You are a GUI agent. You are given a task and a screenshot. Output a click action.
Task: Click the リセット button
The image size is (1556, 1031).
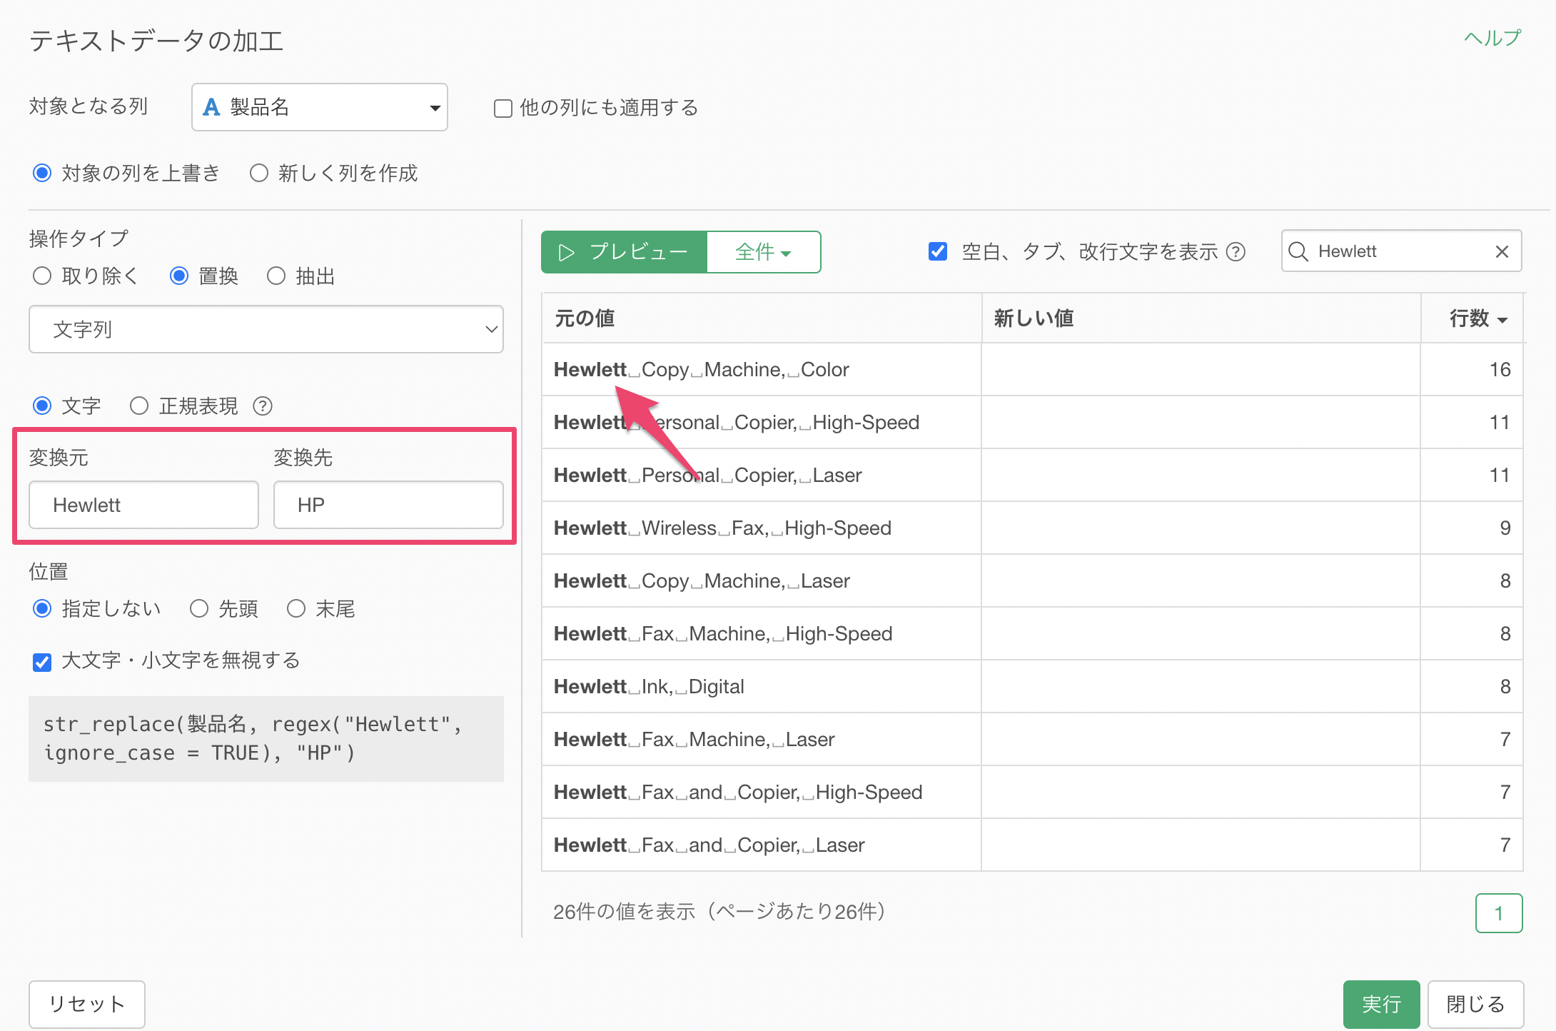click(x=87, y=1004)
